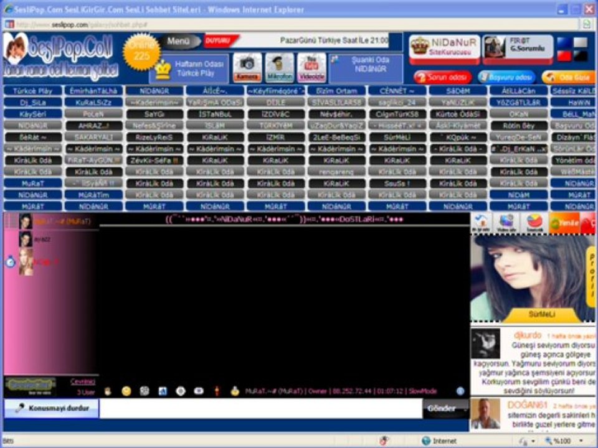Viewport: 598px width, 448px height.
Task: Open the Kamera camera icon
Action: point(247,67)
